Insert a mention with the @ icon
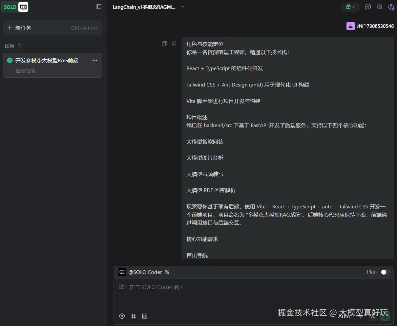 point(122,316)
